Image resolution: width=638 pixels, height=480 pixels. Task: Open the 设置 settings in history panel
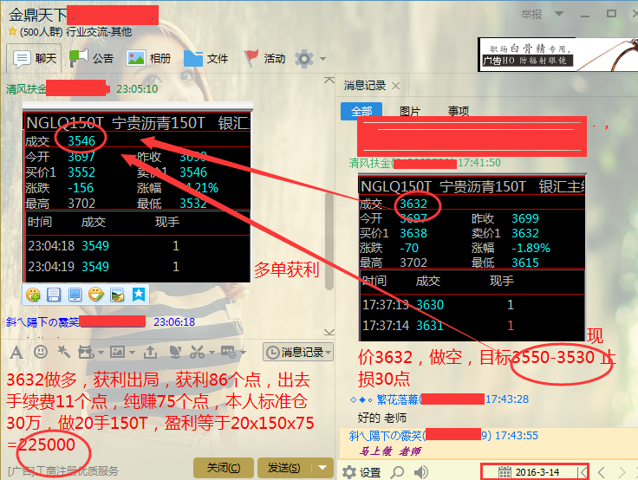click(361, 472)
